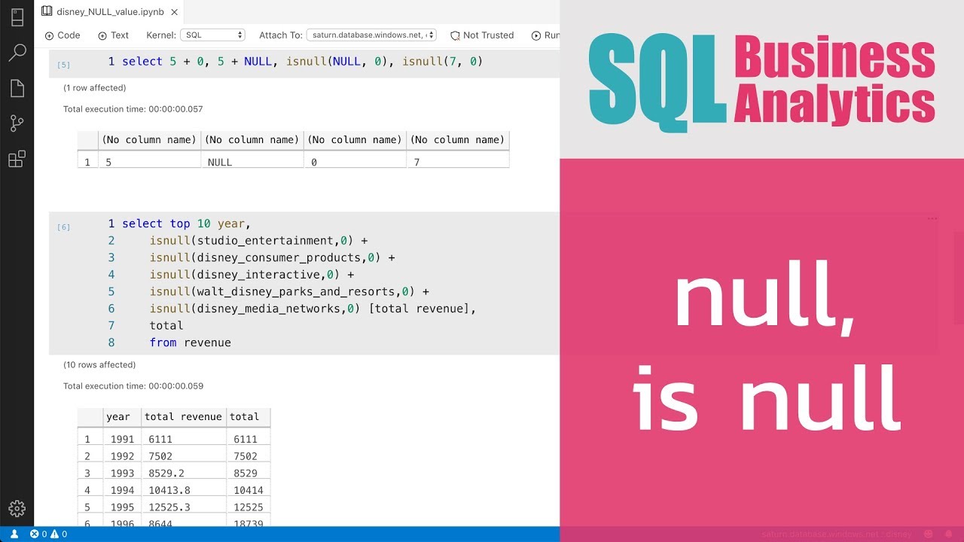Click the isnull(disney_media_networks,0) line
964x542 pixels.
313,309
